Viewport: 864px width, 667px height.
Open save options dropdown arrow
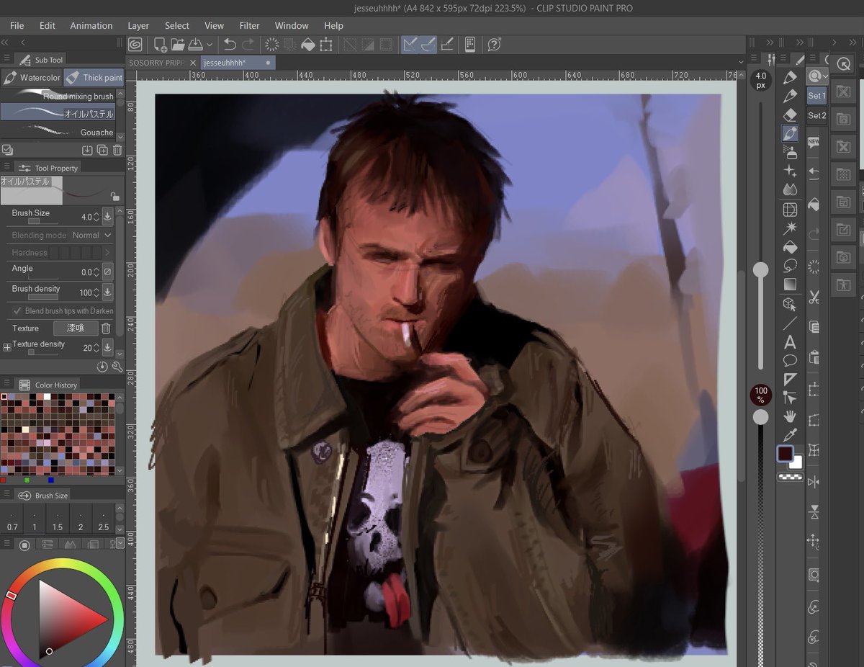pos(209,45)
